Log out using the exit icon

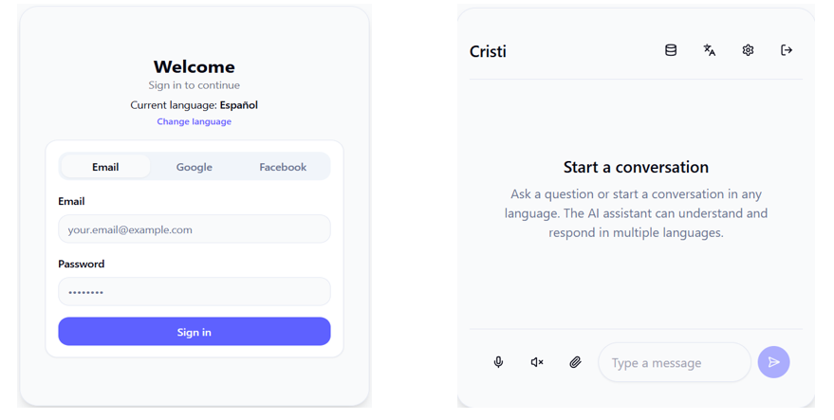click(787, 50)
